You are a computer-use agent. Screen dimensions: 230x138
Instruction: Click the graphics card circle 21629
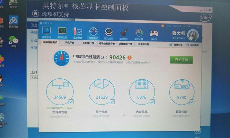click(x=102, y=92)
